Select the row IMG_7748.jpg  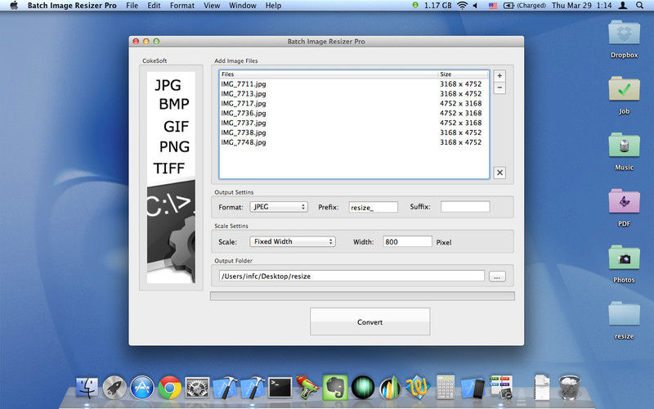(354, 142)
